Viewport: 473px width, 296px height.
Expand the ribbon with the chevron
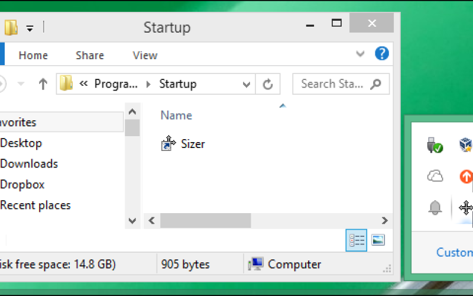360,54
